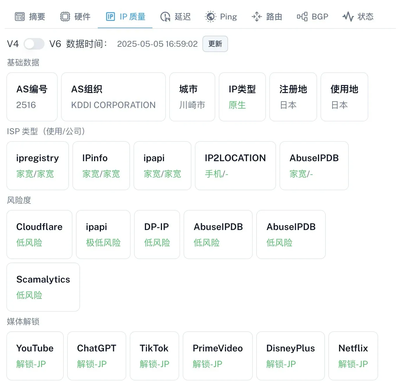Click the 延迟 clock icon
The width and height of the screenshot is (402, 388).
165,17
